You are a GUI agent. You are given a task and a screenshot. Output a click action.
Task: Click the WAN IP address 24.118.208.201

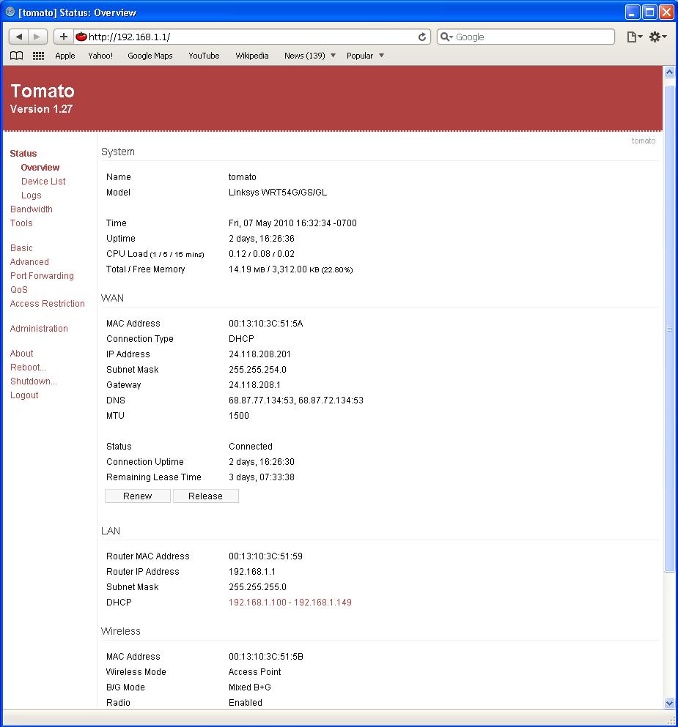259,354
